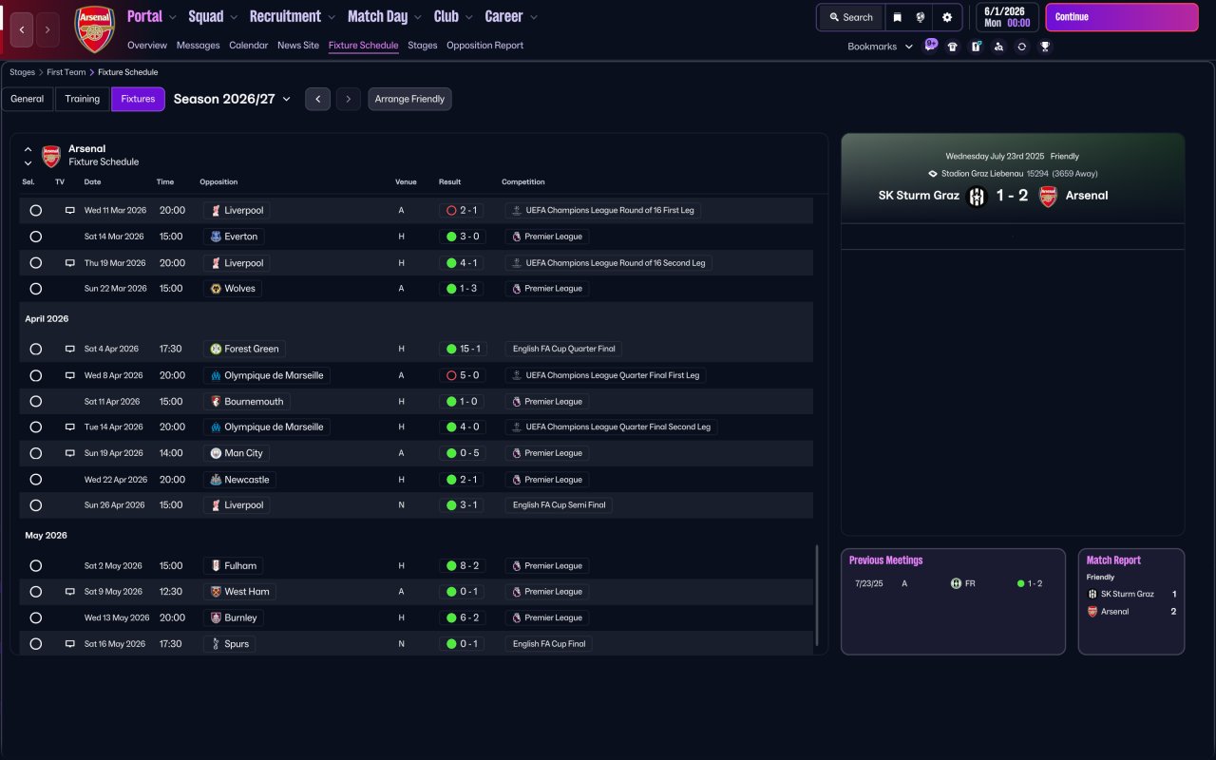Click the TV icon for Forest Green match
Viewport: 1216px width, 760px height.
coord(69,349)
